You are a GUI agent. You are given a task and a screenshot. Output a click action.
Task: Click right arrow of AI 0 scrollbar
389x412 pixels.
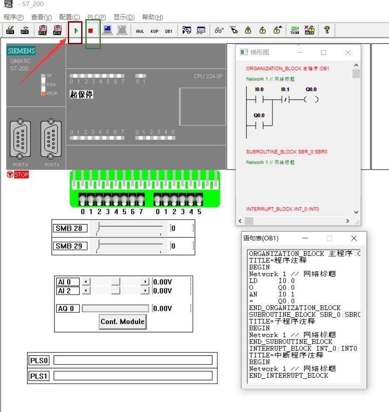(145, 282)
